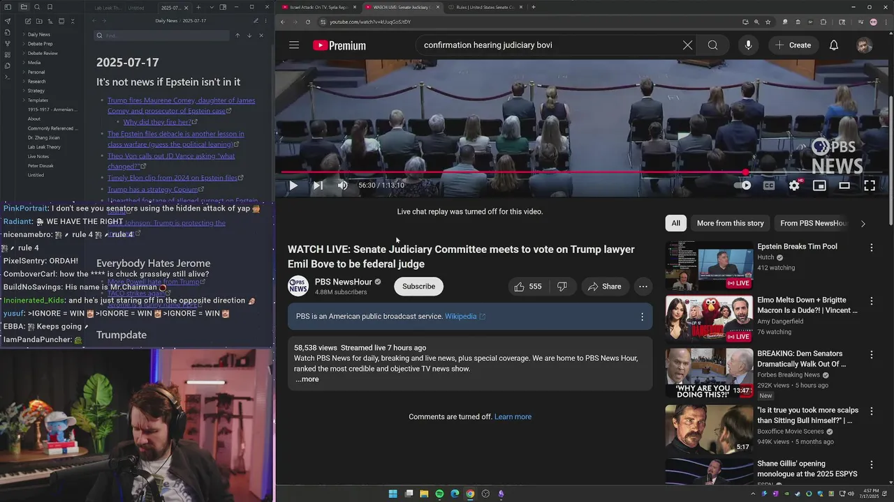Switch to Rules United States Senate tab

tap(485, 7)
